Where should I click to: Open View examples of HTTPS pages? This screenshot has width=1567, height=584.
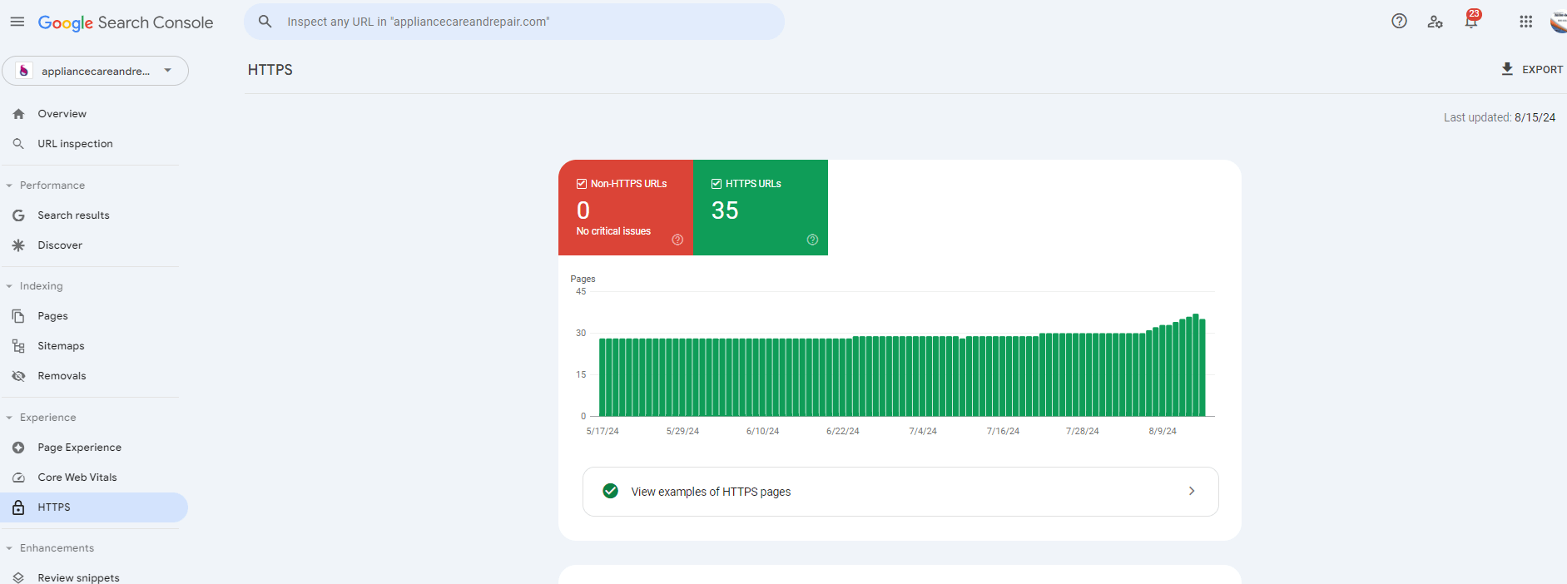point(900,492)
